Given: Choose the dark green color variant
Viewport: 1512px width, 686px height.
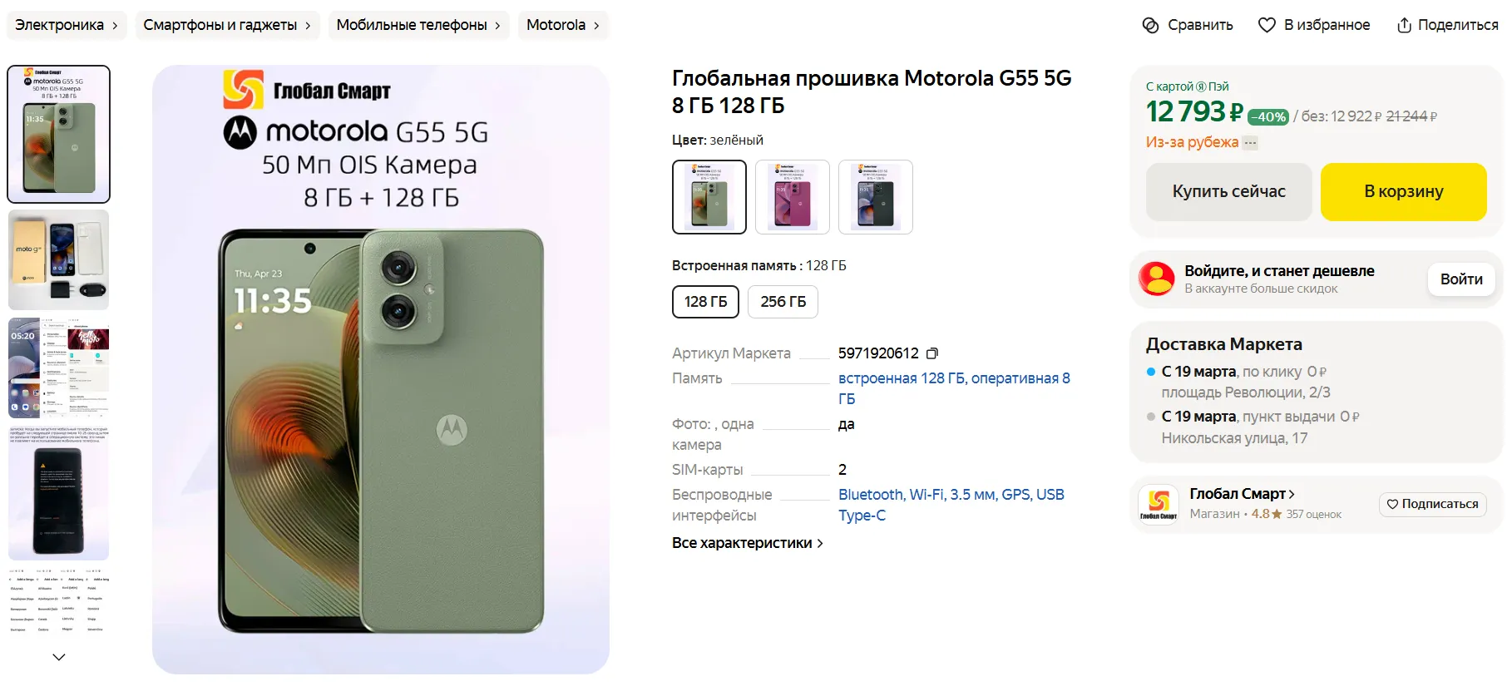Looking at the screenshot, I should [876, 197].
